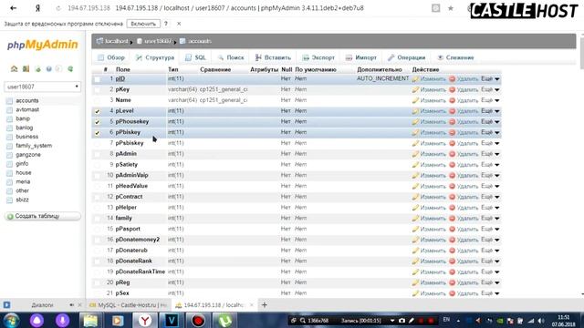This screenshot has height=328, width=584.
Task: Click red delete icon for pContract row
Action: pos(453,197)
